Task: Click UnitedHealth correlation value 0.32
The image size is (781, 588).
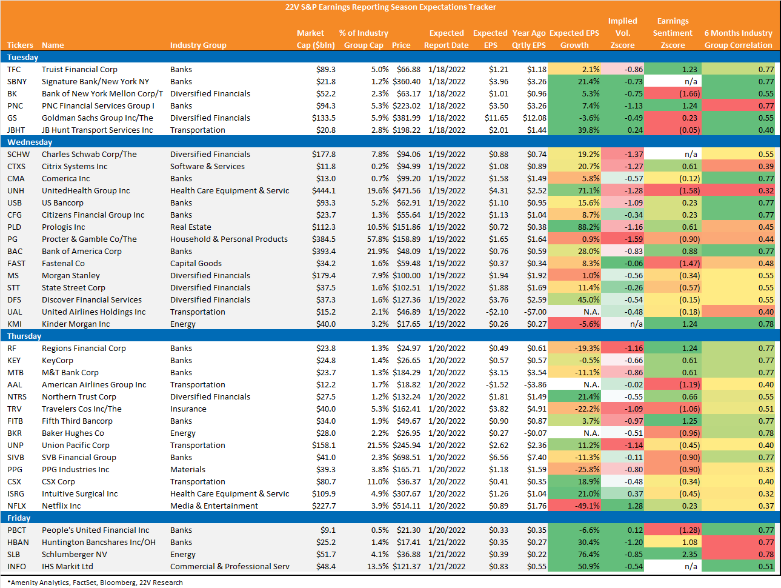Action: (x=739, y=190)
